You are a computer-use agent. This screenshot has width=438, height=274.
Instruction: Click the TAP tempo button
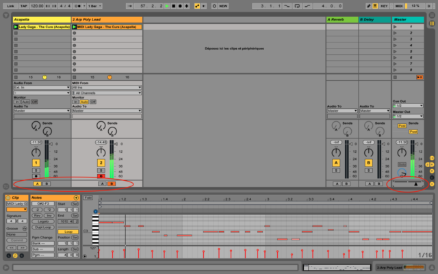[24, 6]
